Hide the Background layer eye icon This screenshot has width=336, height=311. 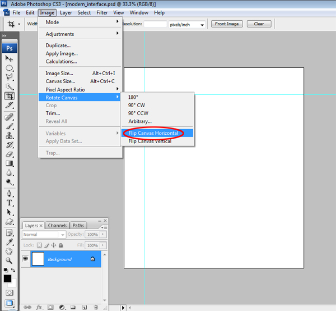click(26, 258)
